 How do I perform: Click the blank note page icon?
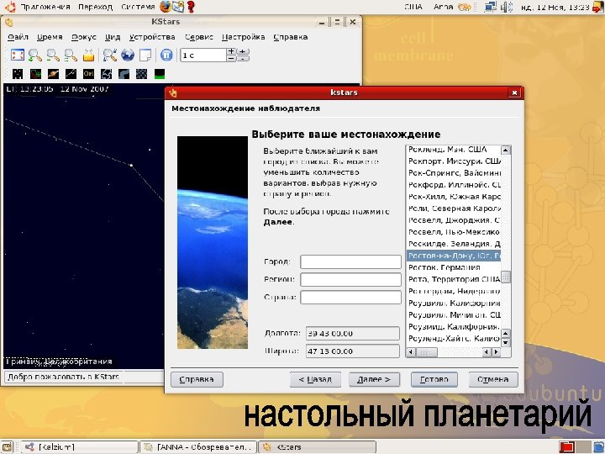[x=145, y=55]
